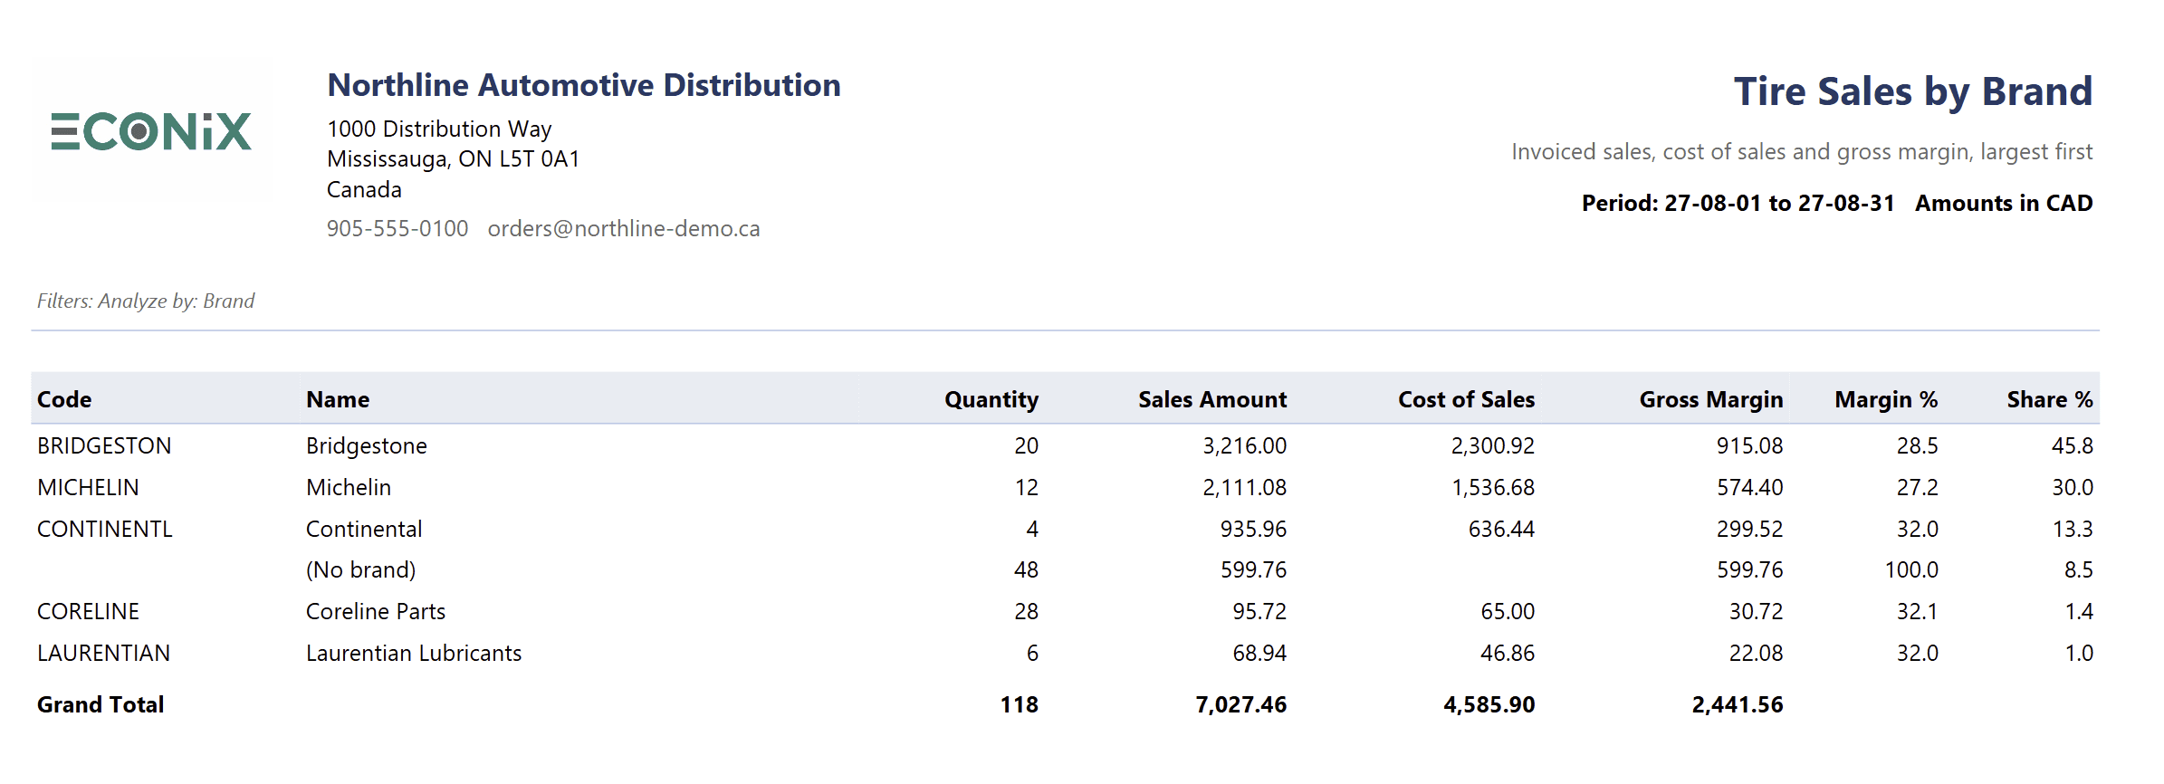Click Grand Total gross margin 2,441.56
The width and height of the screenshot is (2164, 784).
click(x=1738, y=704)
